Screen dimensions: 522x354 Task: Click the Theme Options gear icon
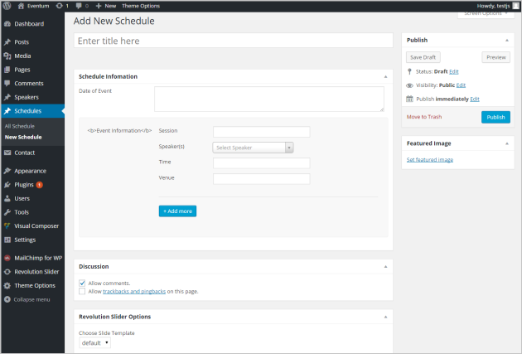(7, 285)
